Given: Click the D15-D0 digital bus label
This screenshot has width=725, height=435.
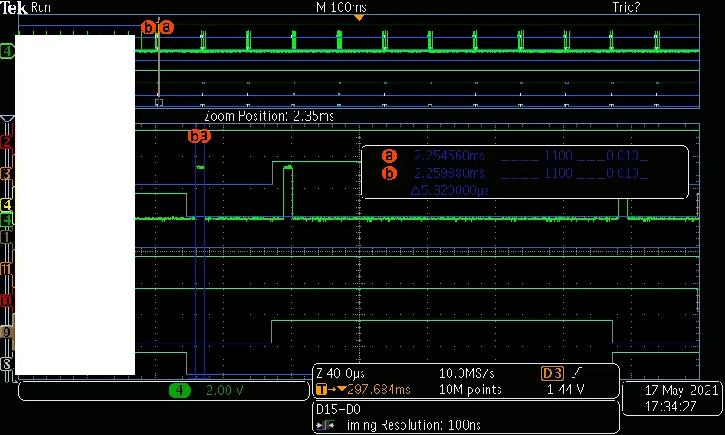Looking at the screenshot, I should pyautogui.click(x=338, y=409).
